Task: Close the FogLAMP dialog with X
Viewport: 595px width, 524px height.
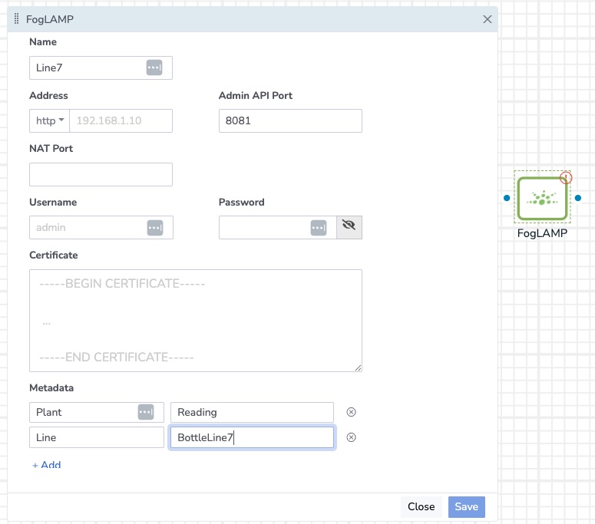Action: coord(487,19)
